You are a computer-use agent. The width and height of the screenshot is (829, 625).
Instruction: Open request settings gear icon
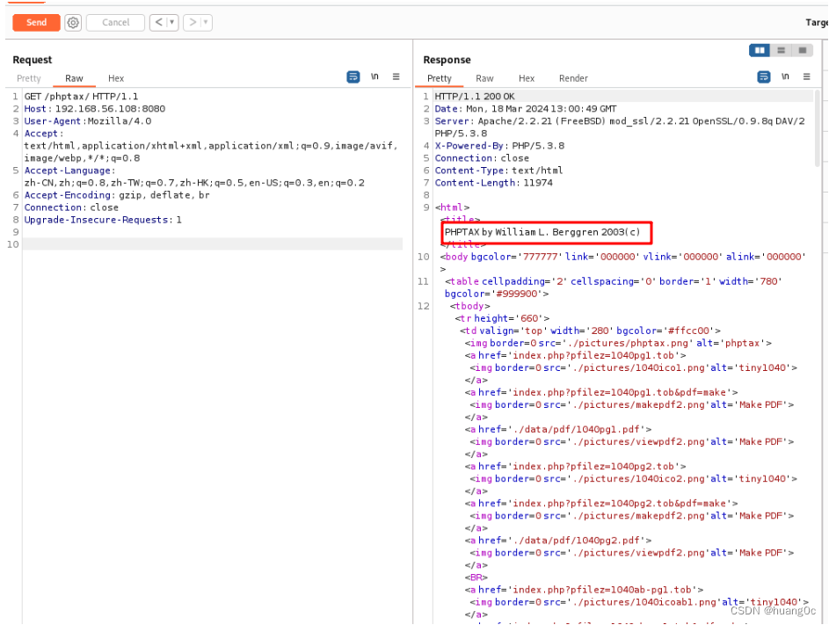[73, 22]
